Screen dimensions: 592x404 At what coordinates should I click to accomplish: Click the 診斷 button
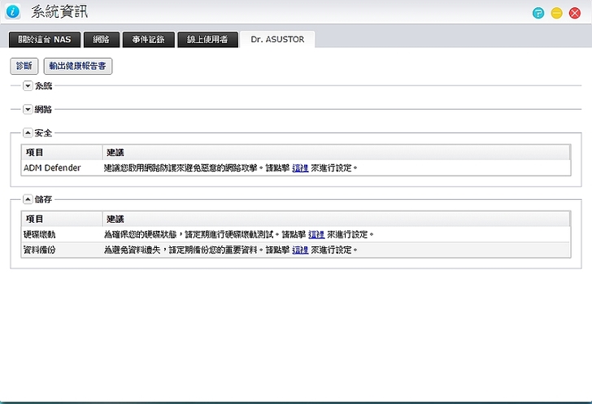click(24, 66)
